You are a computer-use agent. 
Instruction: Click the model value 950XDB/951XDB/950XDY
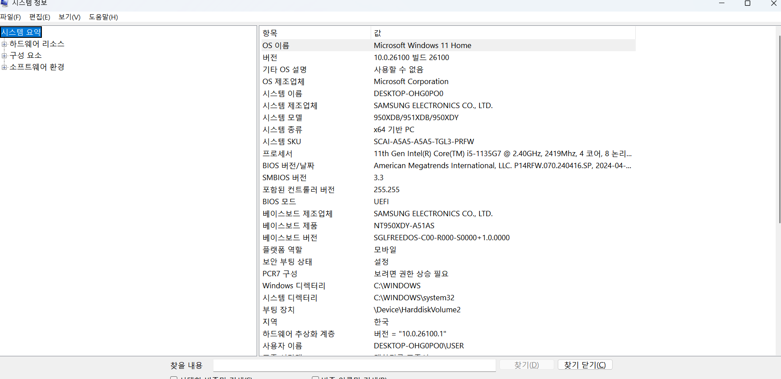point(416,117)
